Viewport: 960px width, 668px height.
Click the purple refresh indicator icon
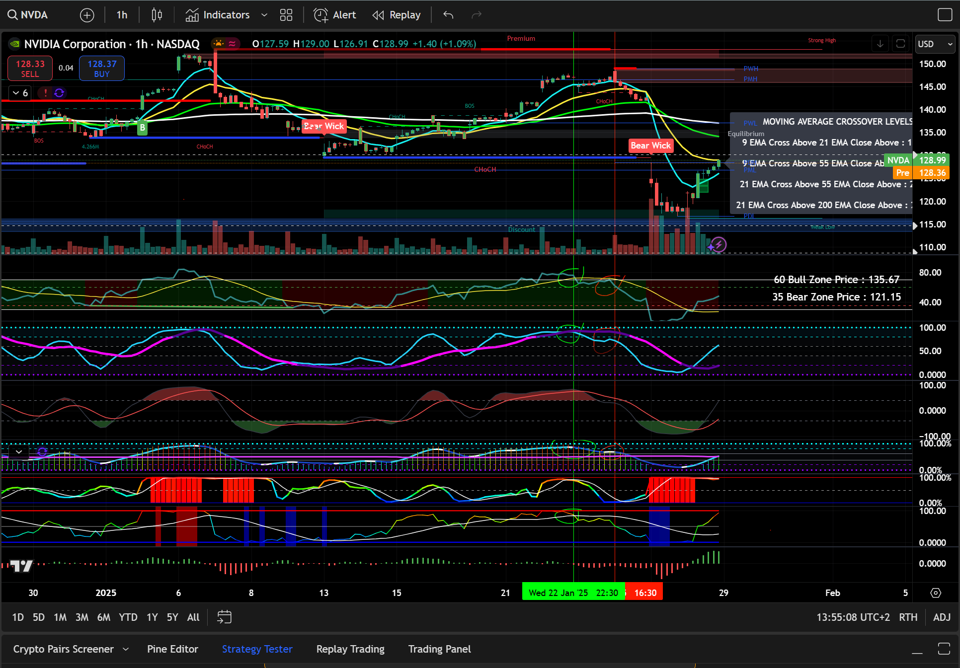point(59,93)
